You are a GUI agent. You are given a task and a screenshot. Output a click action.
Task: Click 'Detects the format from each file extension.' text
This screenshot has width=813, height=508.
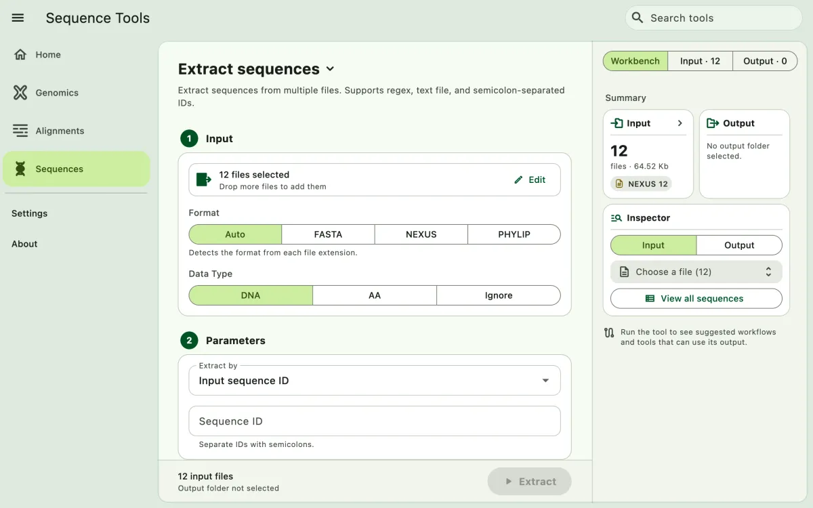point(273,253)
